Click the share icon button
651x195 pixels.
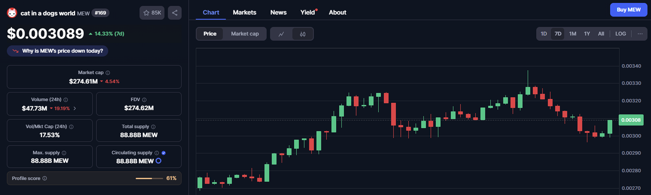pos(175,13)
